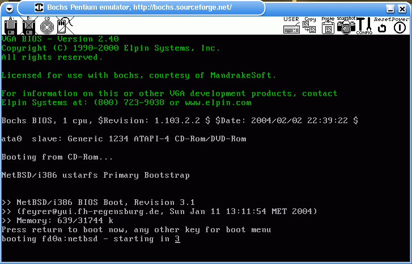
Task: Click the 'NetBSD/i386 ustarfs Primary Bootstrap' line
Action: click(x=95, y=175)
